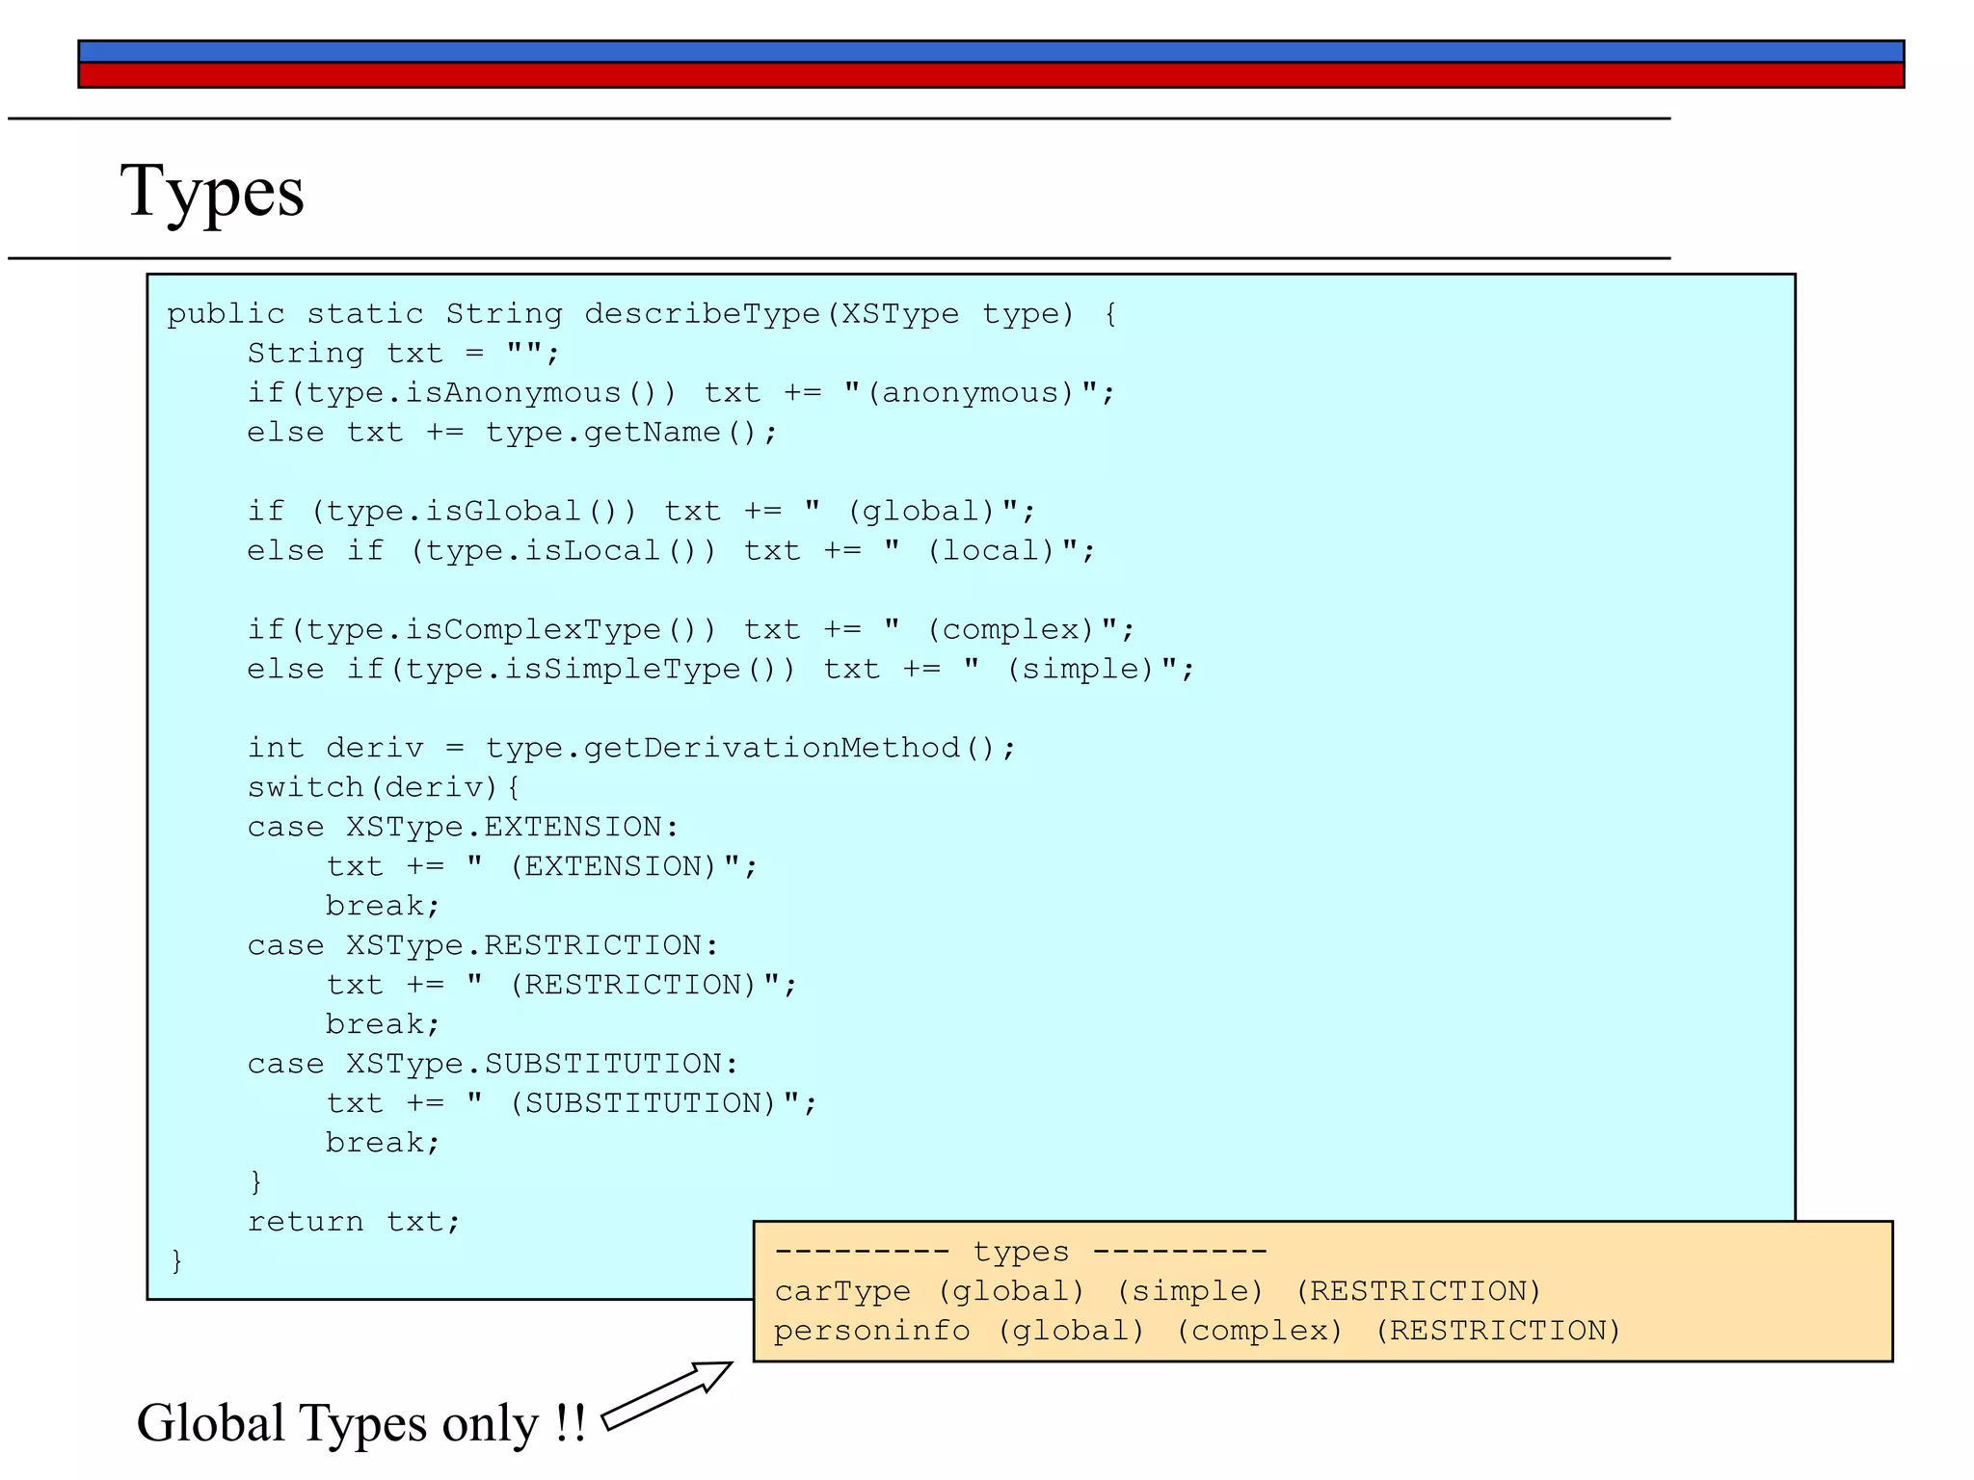Click the 'if (type.isGlobal())' code line

coord(641,512)
